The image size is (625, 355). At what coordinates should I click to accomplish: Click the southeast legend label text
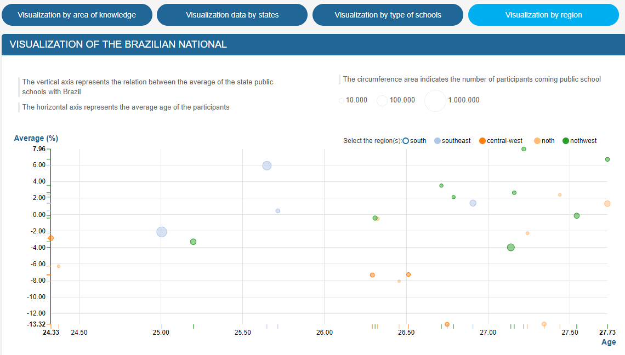pyautogui.click(x=456, y=141)
